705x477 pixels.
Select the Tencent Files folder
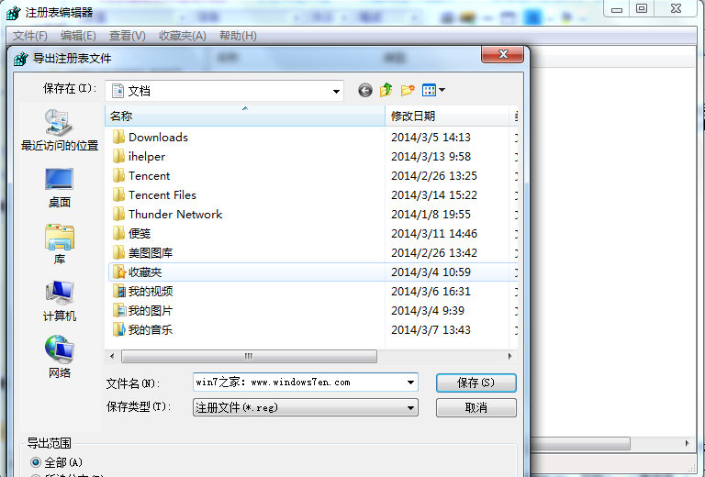162,194
